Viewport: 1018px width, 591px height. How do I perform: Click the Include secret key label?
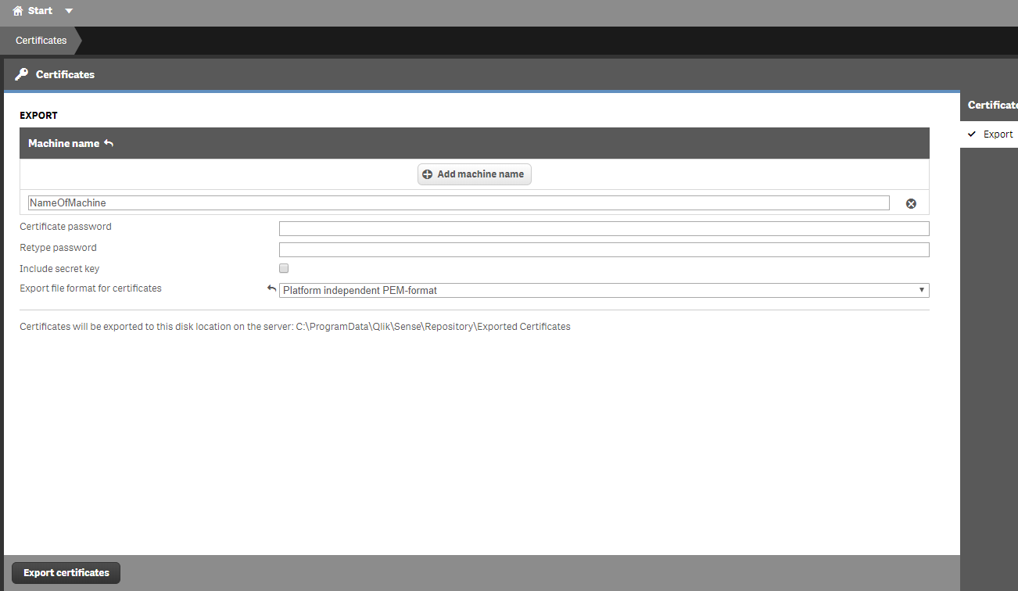click(59, 269)
